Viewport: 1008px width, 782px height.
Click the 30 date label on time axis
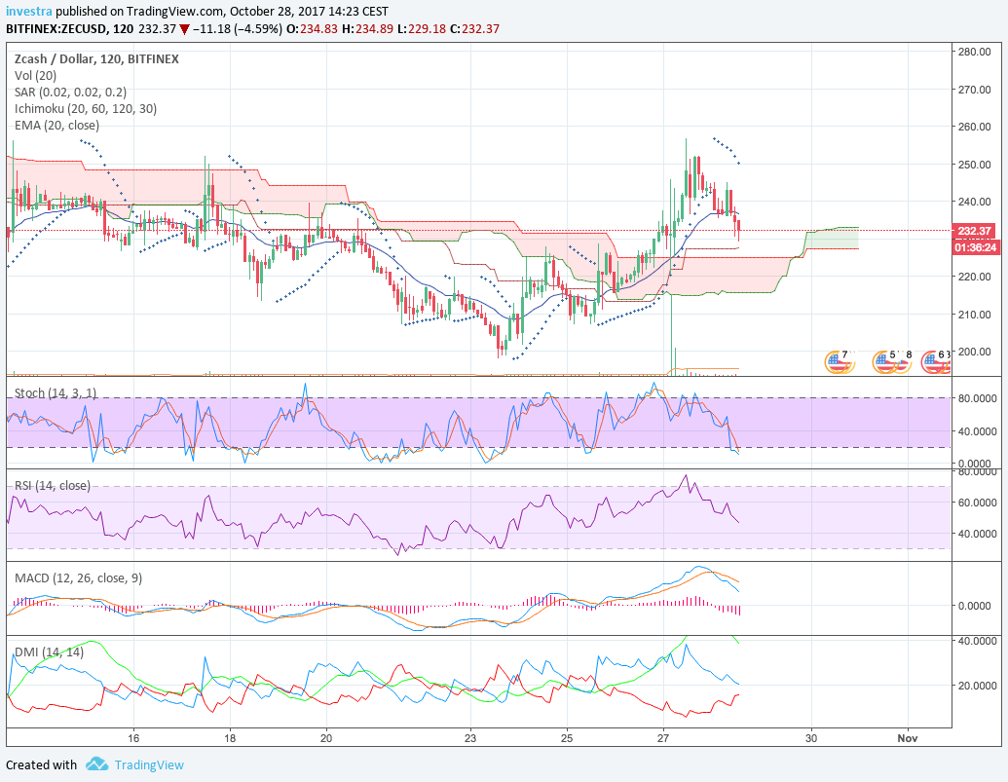click(811, 738)
